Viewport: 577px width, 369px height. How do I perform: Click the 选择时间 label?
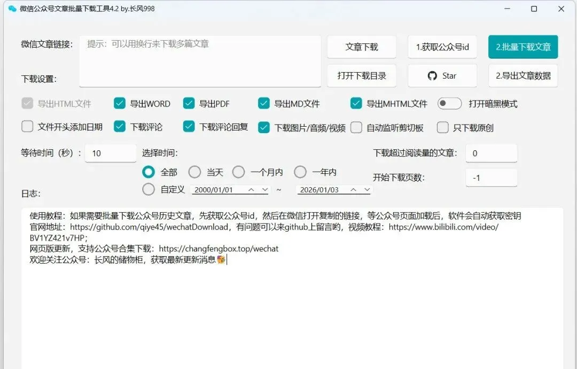tap(160, 153)
